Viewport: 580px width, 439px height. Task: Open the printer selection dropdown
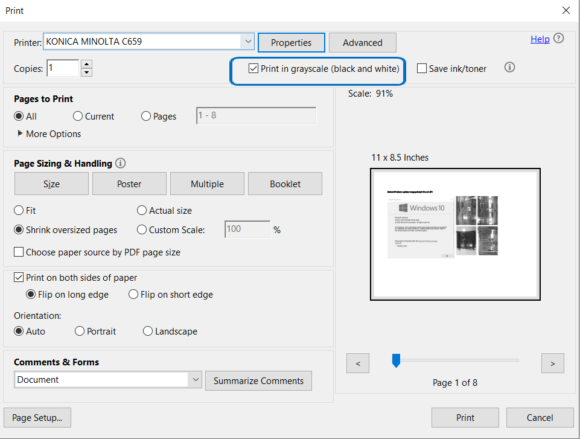tap(248, 41)
